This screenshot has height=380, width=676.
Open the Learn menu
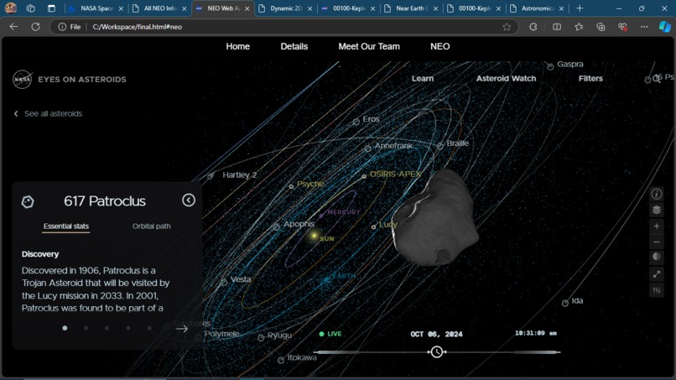click(x=423, y=79)
